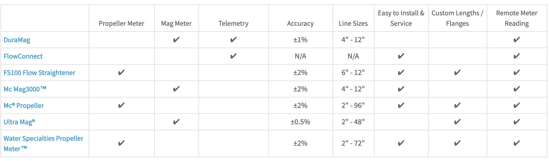The image size is (549, 161).
Task: Click the Telemetry column header
Action: tap(233, 24)
